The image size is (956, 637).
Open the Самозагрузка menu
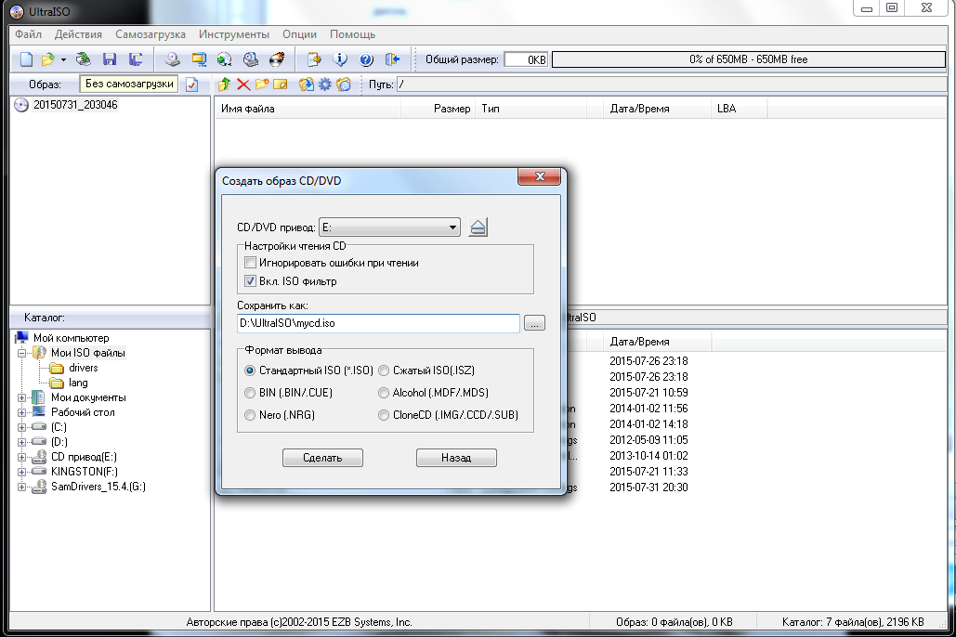coord(150,34)
